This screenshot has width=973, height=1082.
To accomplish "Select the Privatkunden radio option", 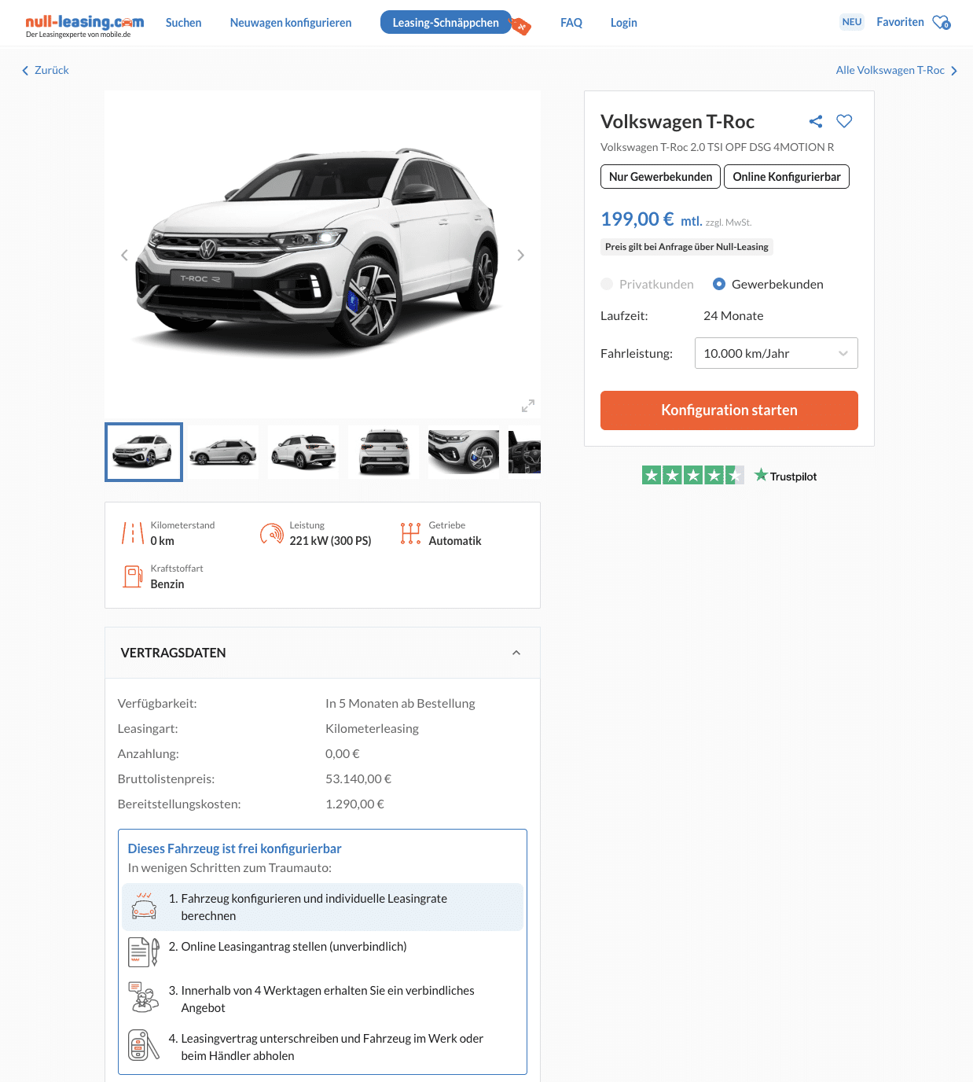I will tap(607, 284).
